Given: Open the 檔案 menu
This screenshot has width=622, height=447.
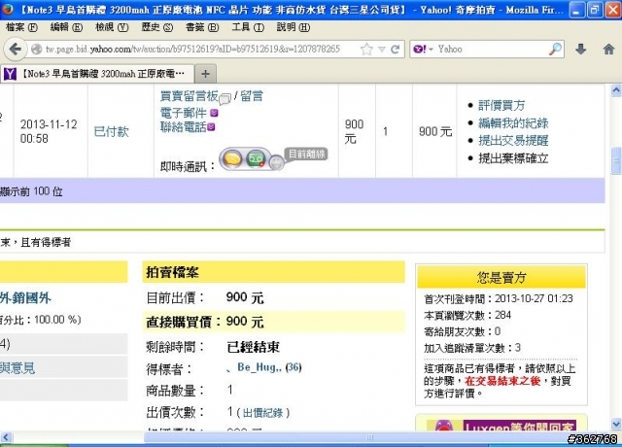Looking at the screenshot, I should coord(21,27).
